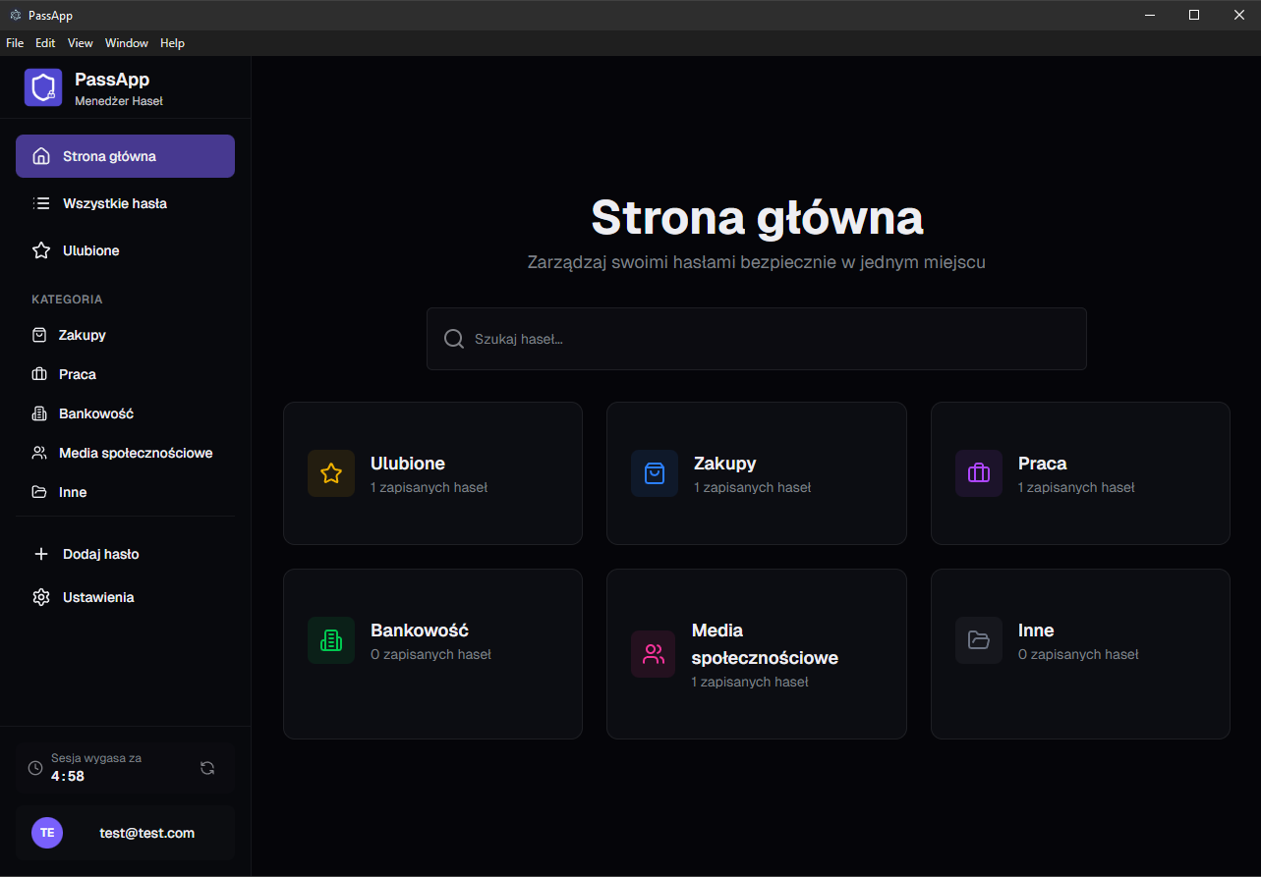The height and width of the screenshot is (877, 1261).
Task: Click the PassApp shield logo
Action: 43,87
